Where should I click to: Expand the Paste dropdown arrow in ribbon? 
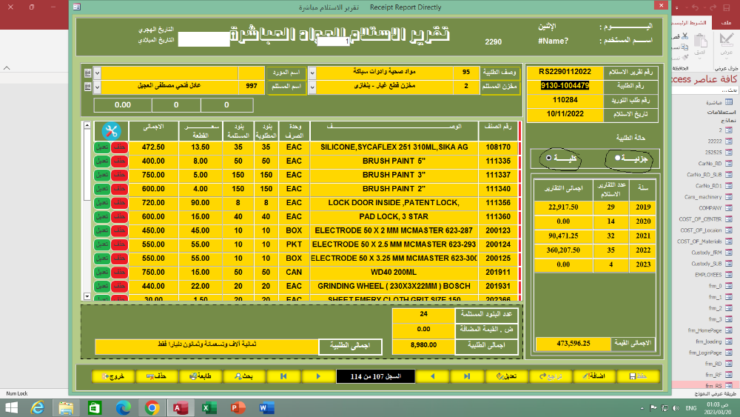coord(700,59)
